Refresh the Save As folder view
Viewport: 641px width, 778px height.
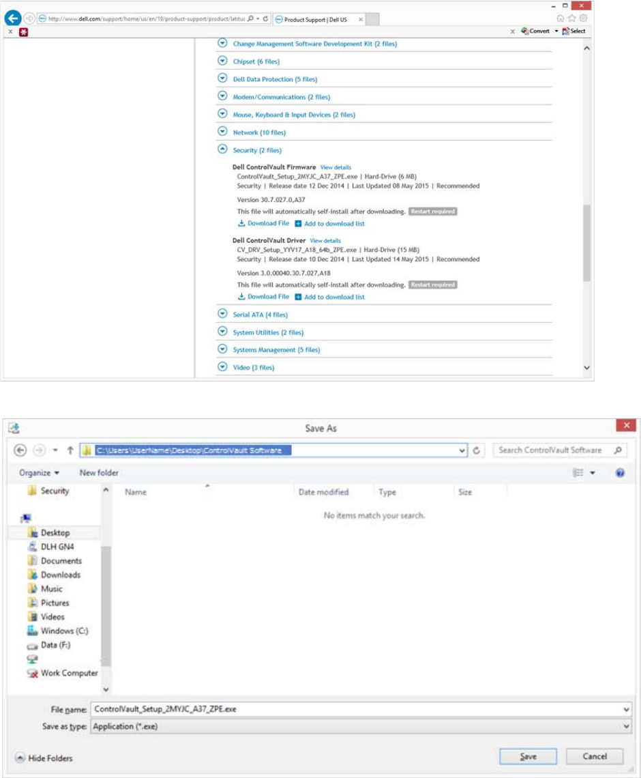point(477,450)
